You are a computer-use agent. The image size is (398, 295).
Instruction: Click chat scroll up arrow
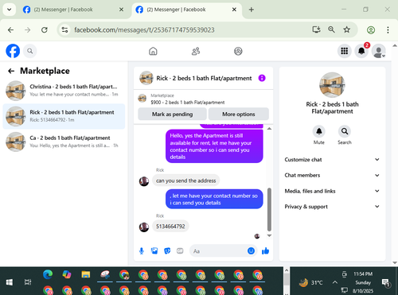point(269,129)
